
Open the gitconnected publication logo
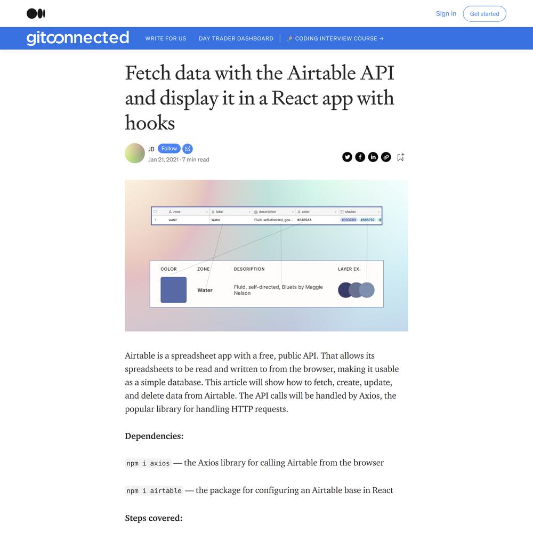(78, 38)
